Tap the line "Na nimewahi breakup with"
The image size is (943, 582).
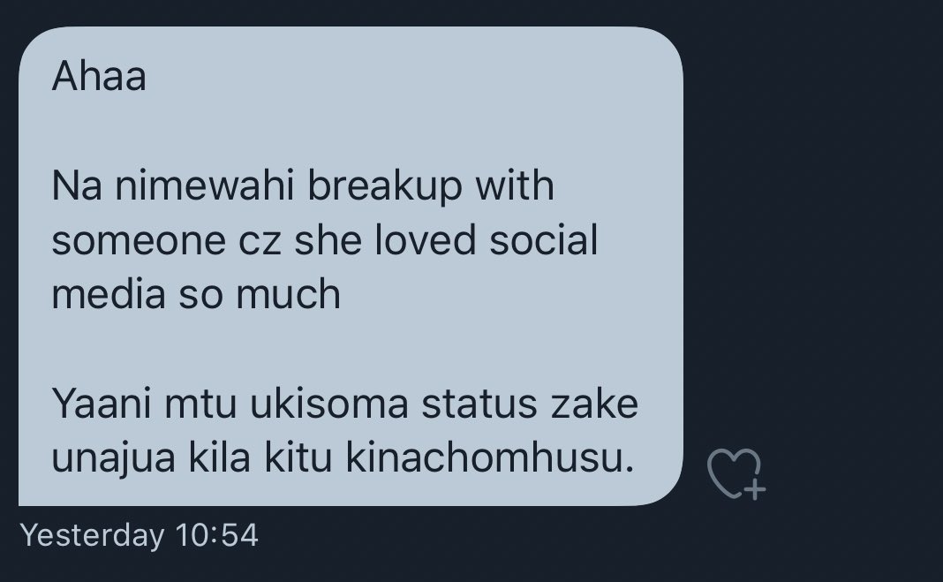click(x=303, y=185)
